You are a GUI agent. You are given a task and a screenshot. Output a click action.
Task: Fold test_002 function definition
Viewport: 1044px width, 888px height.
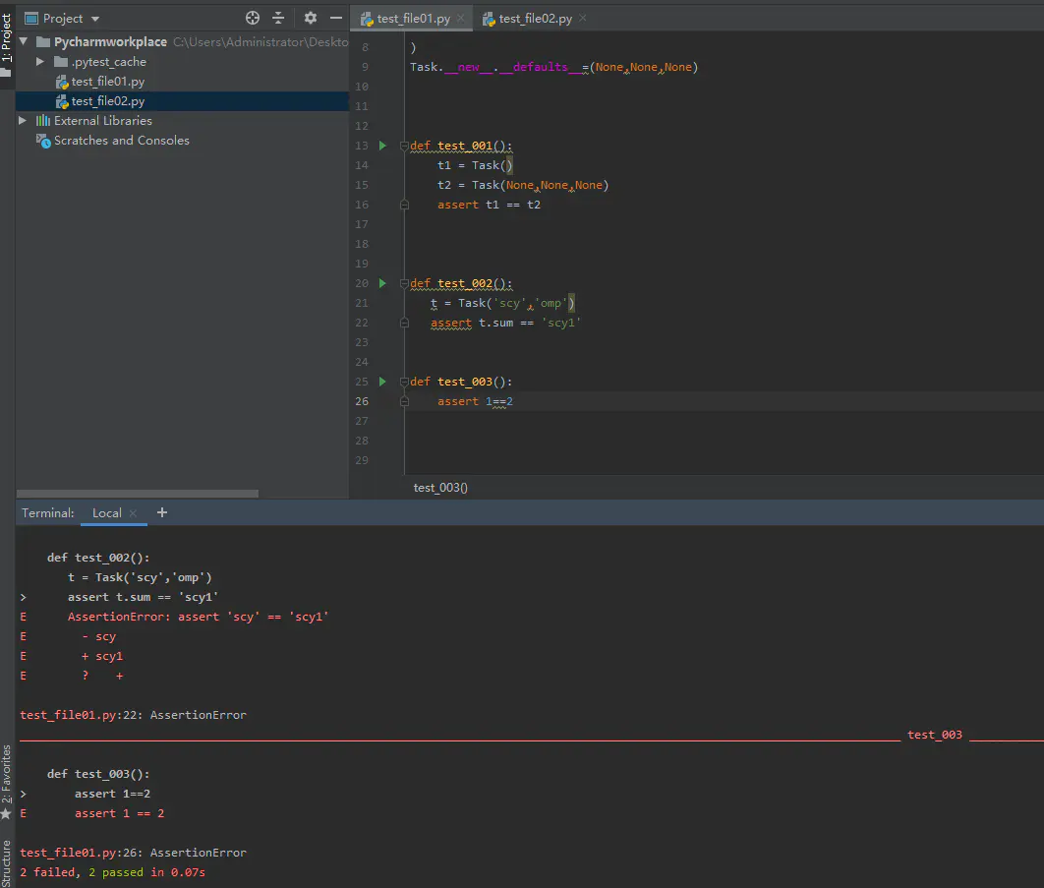coord(404,283)
